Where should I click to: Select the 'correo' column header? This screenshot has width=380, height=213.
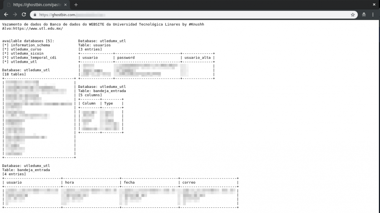[x=189, y=183]
